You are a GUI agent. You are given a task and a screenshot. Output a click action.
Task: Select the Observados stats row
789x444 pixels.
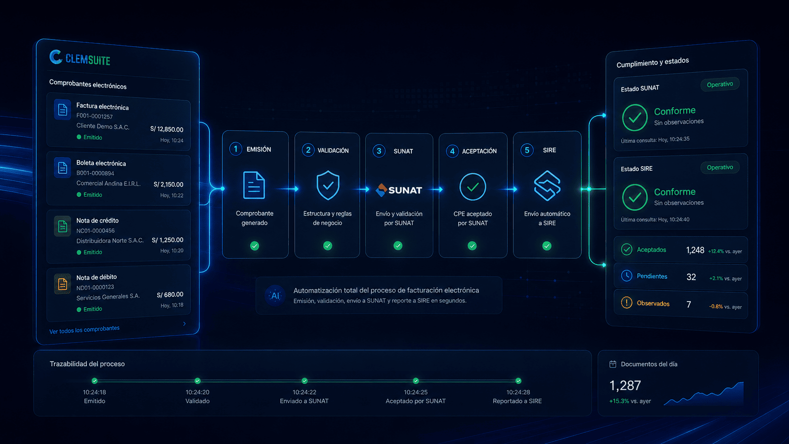point(680,304)
